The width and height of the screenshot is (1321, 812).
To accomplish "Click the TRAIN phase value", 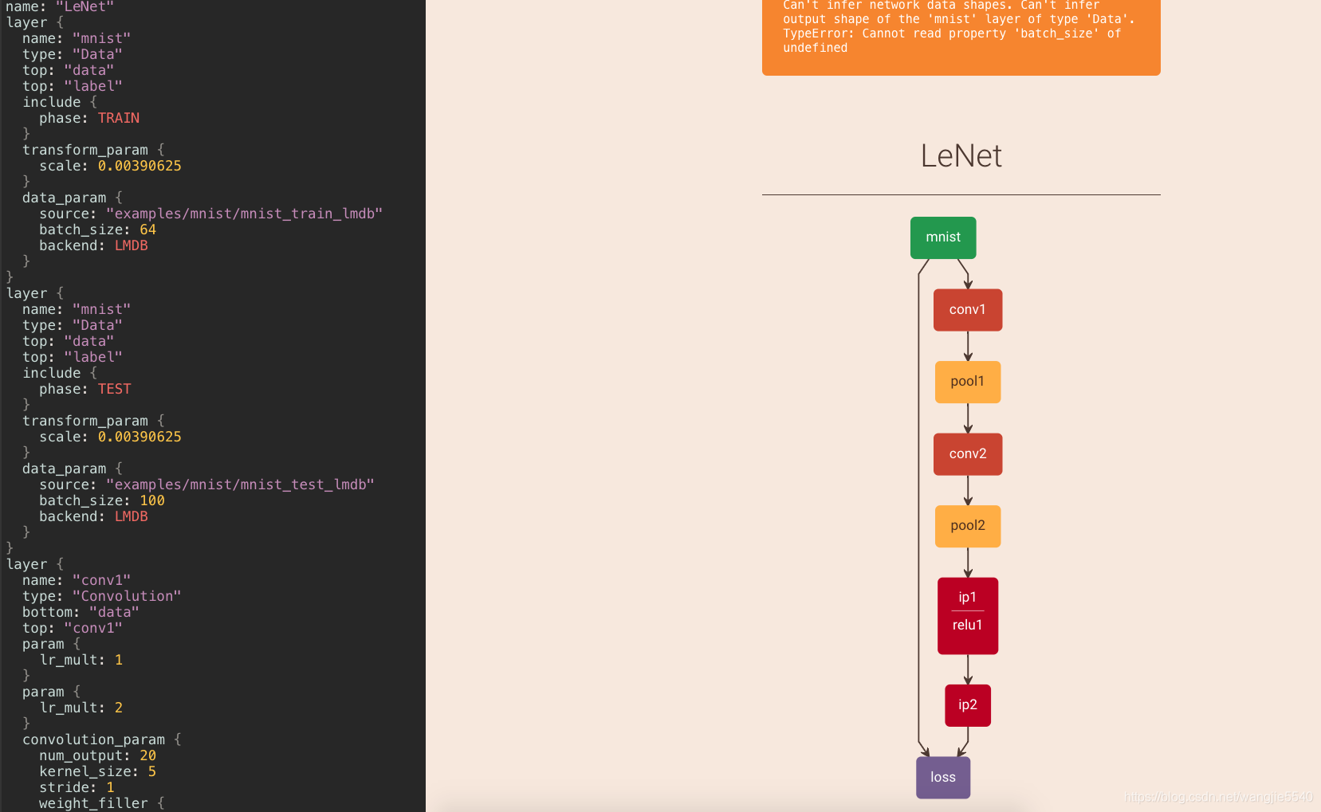I will (119, 118).
